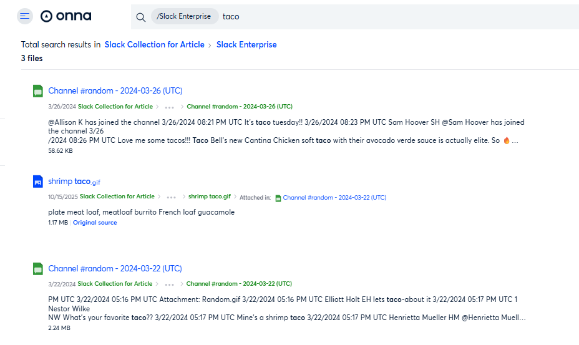Click the magnifying glass search icon
579x345 pixels.
click(x=141, y=17)
